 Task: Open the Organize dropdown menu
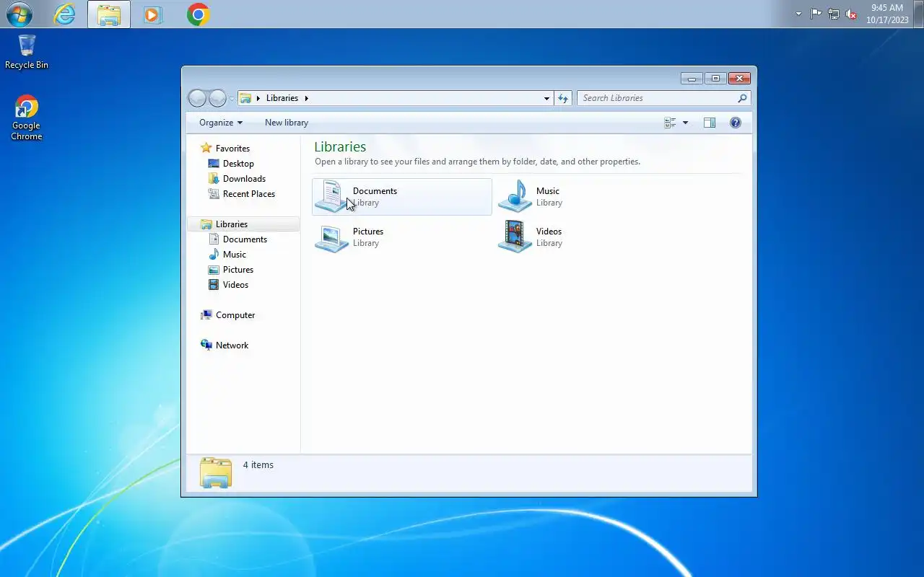pos(221,123)
